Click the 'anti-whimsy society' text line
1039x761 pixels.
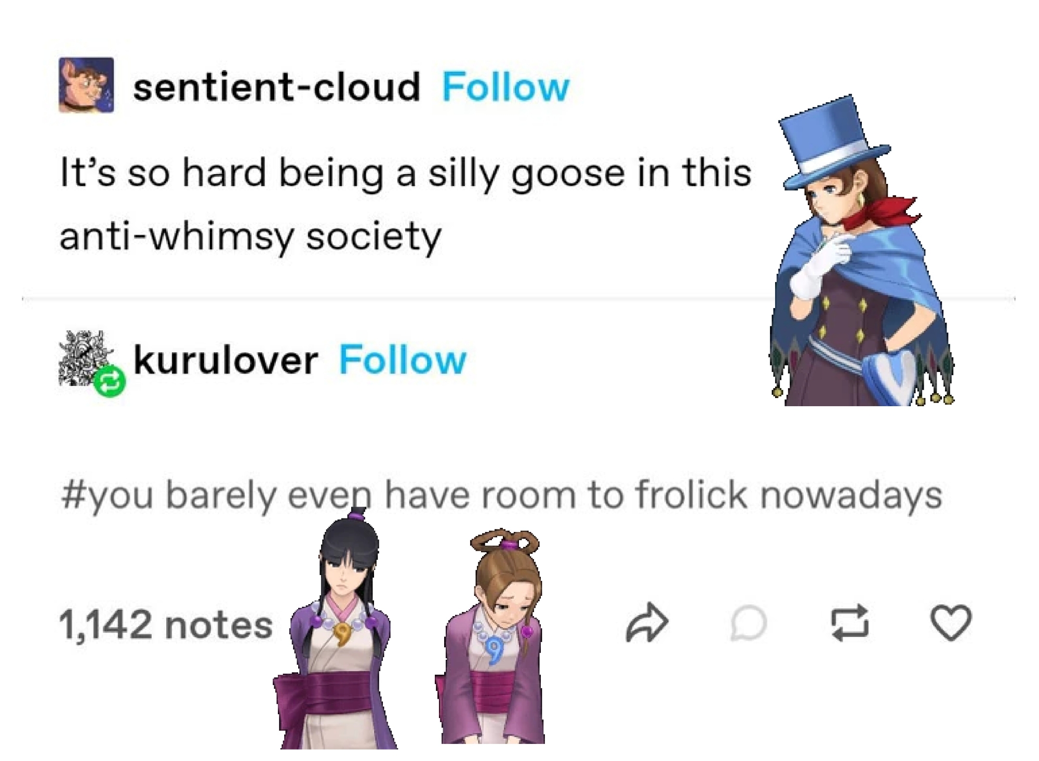point(250,237)
